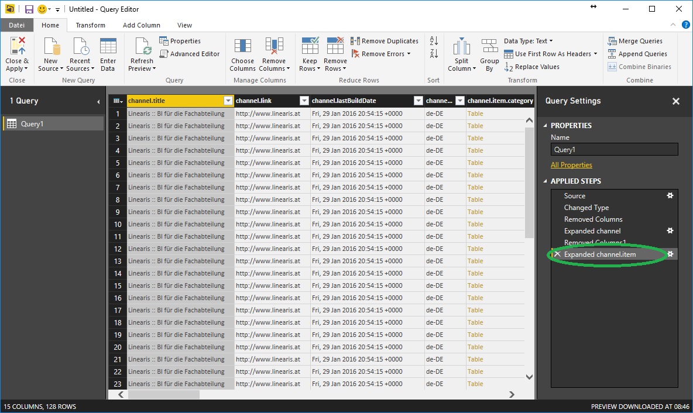Open the Add Column ribbon tab
This screenshot has width=693, height=413.
pyautogui.click(x=141, y=25)
